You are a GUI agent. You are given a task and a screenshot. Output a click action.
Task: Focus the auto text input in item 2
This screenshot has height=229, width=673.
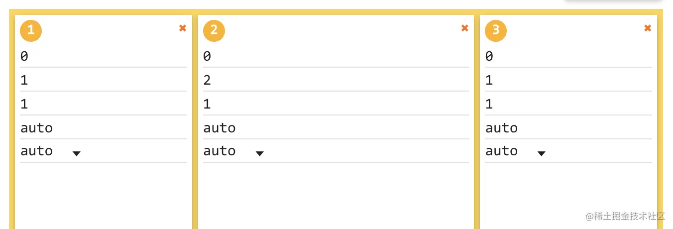(336, 128)
